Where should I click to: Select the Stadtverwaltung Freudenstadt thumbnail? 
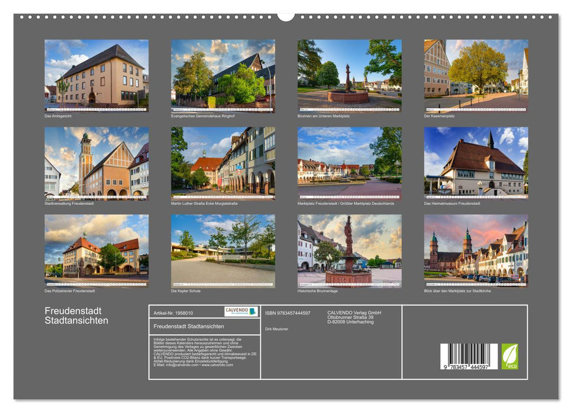tap(94, 164)
